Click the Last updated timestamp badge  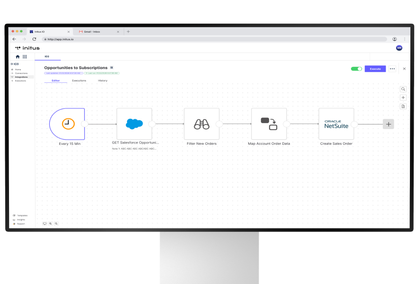point(63,73)
